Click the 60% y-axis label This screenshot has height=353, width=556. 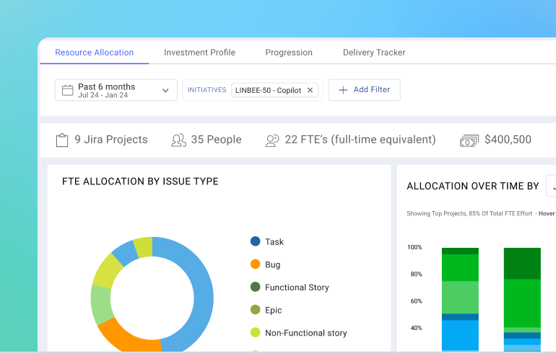pos(417,301)
